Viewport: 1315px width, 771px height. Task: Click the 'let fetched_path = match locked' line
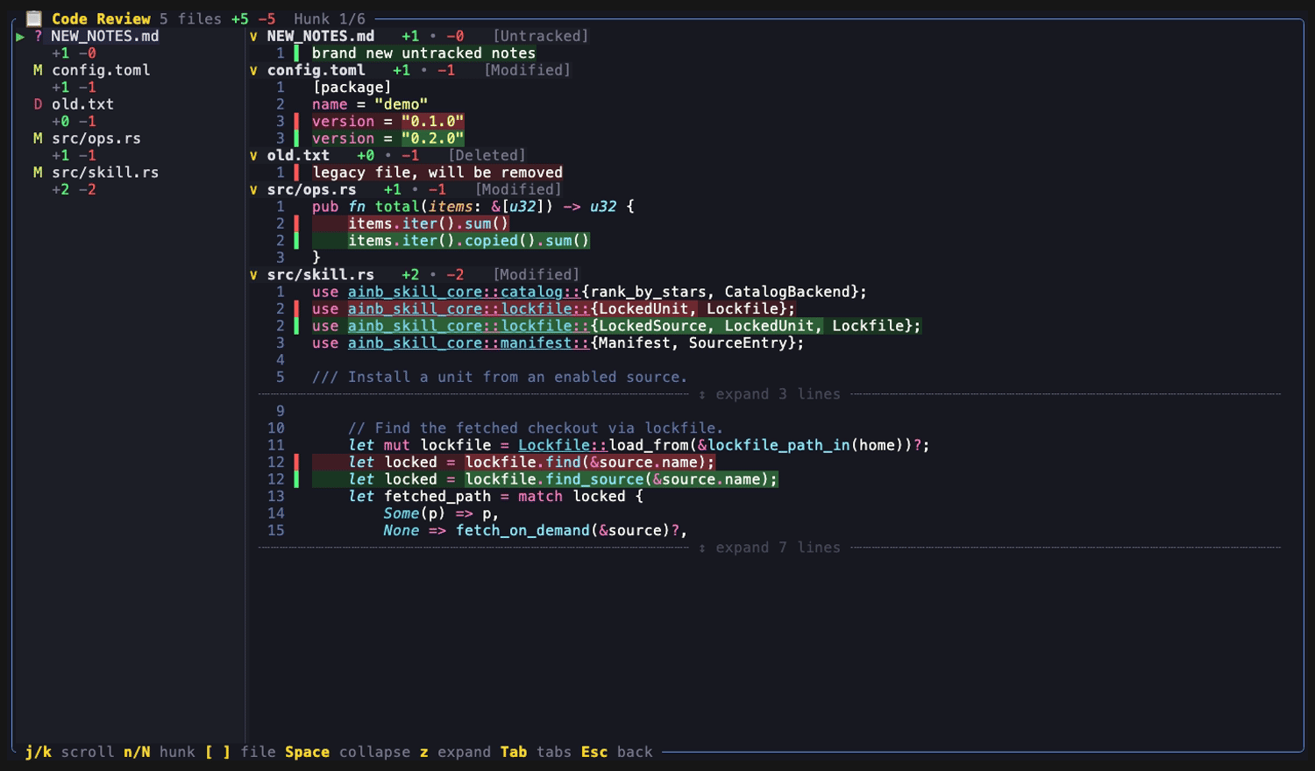click(495, 496)
